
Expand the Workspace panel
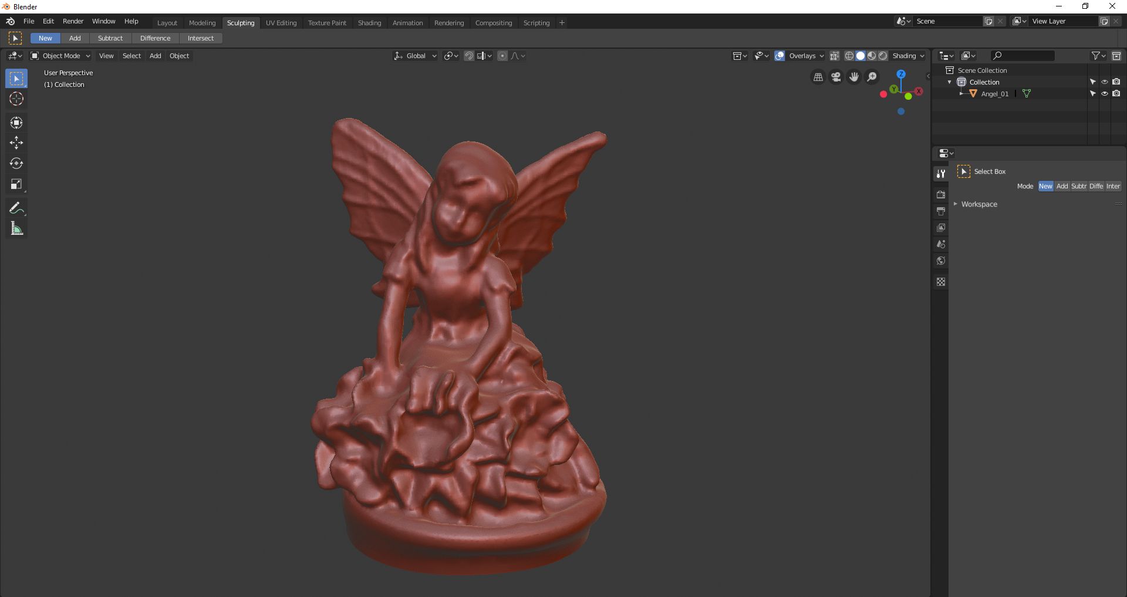point(978,204)
